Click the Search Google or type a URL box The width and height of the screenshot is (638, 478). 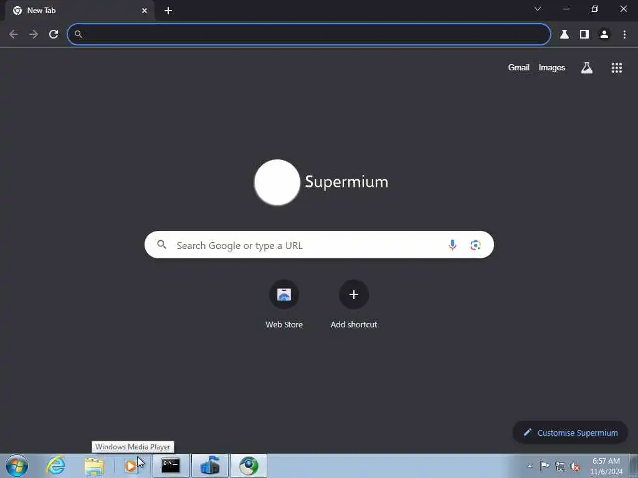tap(319, 245)
